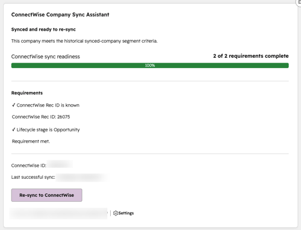The image size is (301, 230).
Task: Select the ConnectWise Company Sync Assistant title
Action: click(60, 14)
